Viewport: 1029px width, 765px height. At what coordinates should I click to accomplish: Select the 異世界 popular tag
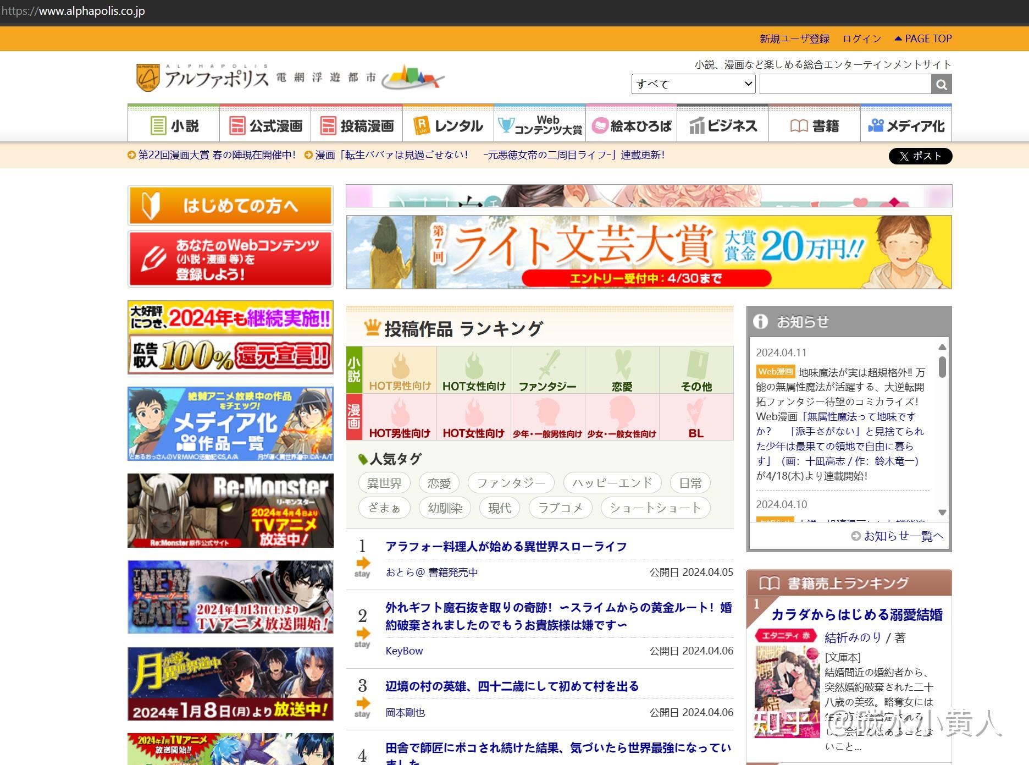pos(384,482)
